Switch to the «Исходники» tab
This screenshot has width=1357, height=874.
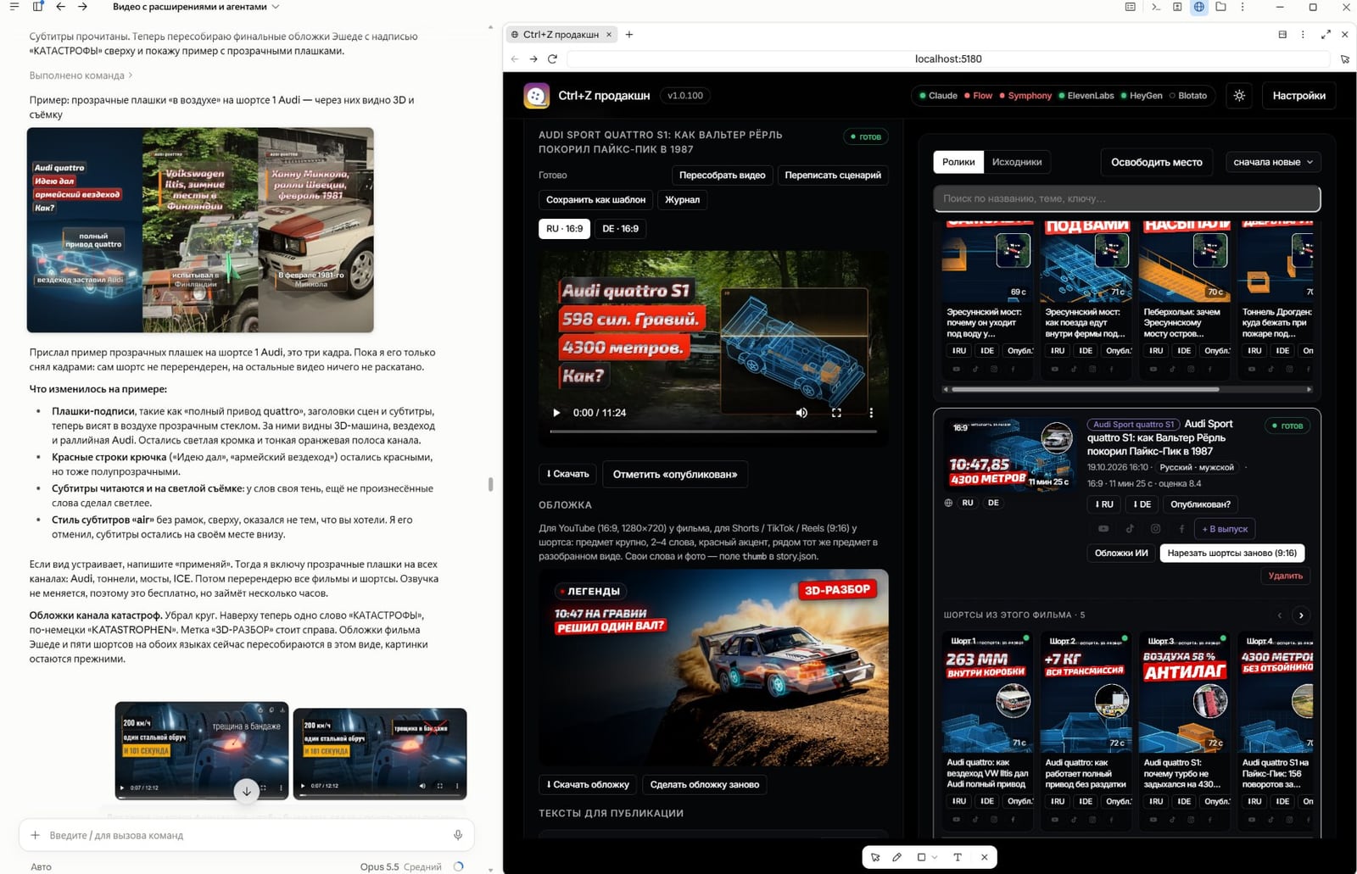point(1017,162)
